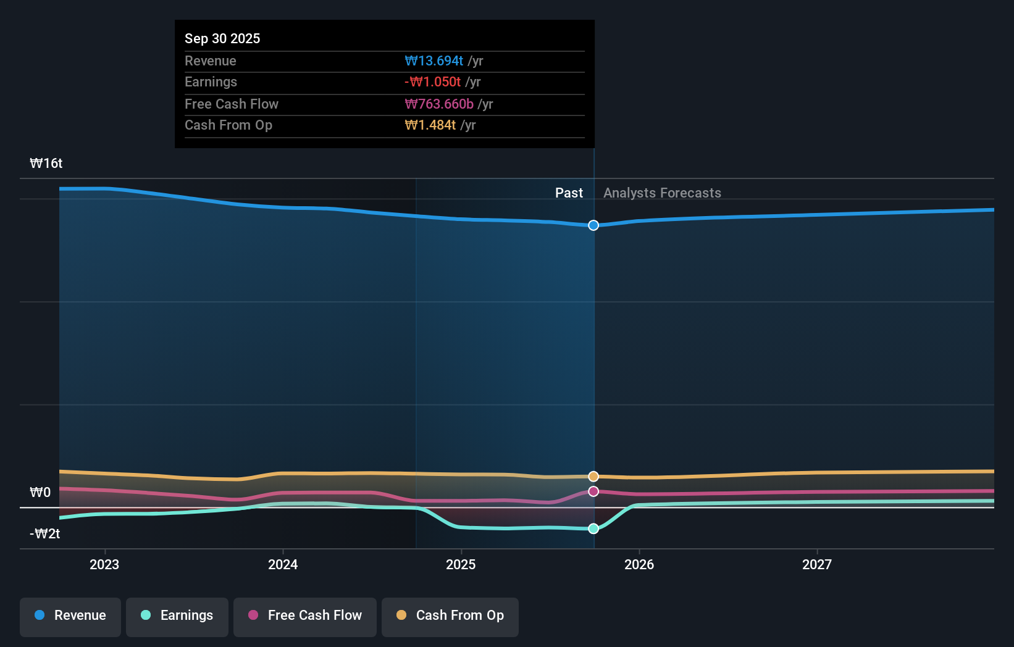
Task: Click the 2026 x-axis label
Action: tap(639, 564)
